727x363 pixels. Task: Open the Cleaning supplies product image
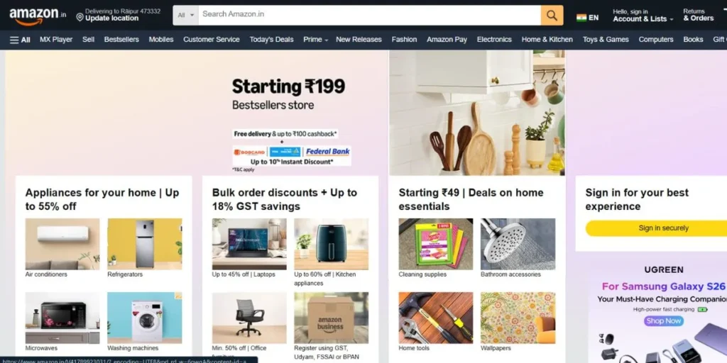436,244
